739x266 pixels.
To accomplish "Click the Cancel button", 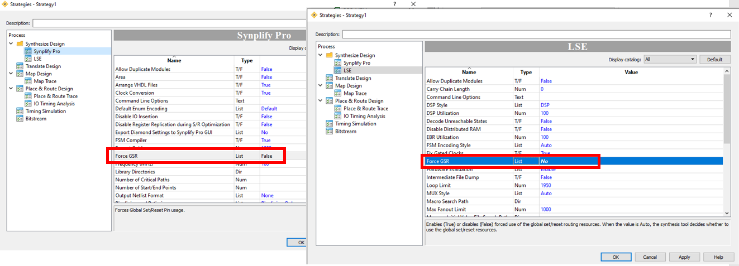I will coord(650,257).
